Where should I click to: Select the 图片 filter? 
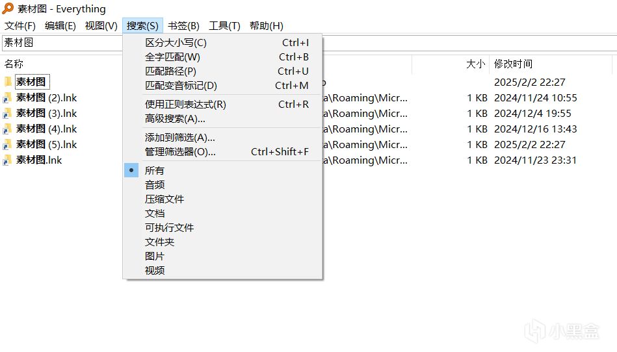222,256
